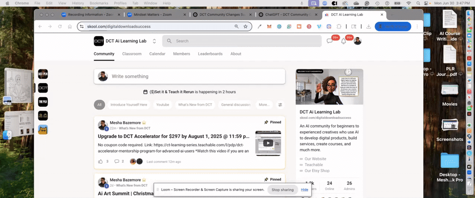Open comments on the DCT Accelerator post
The height and width of the screenshot is (198, 475).
click(x=116, y=161)
